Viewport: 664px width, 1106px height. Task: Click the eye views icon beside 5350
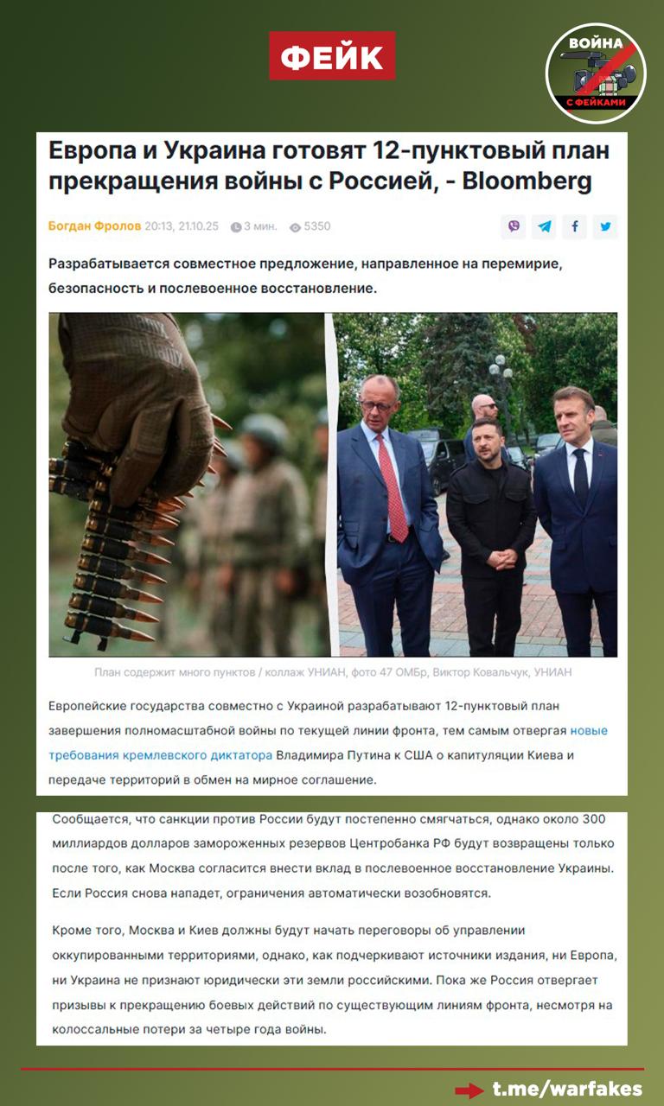coord(295,227)
